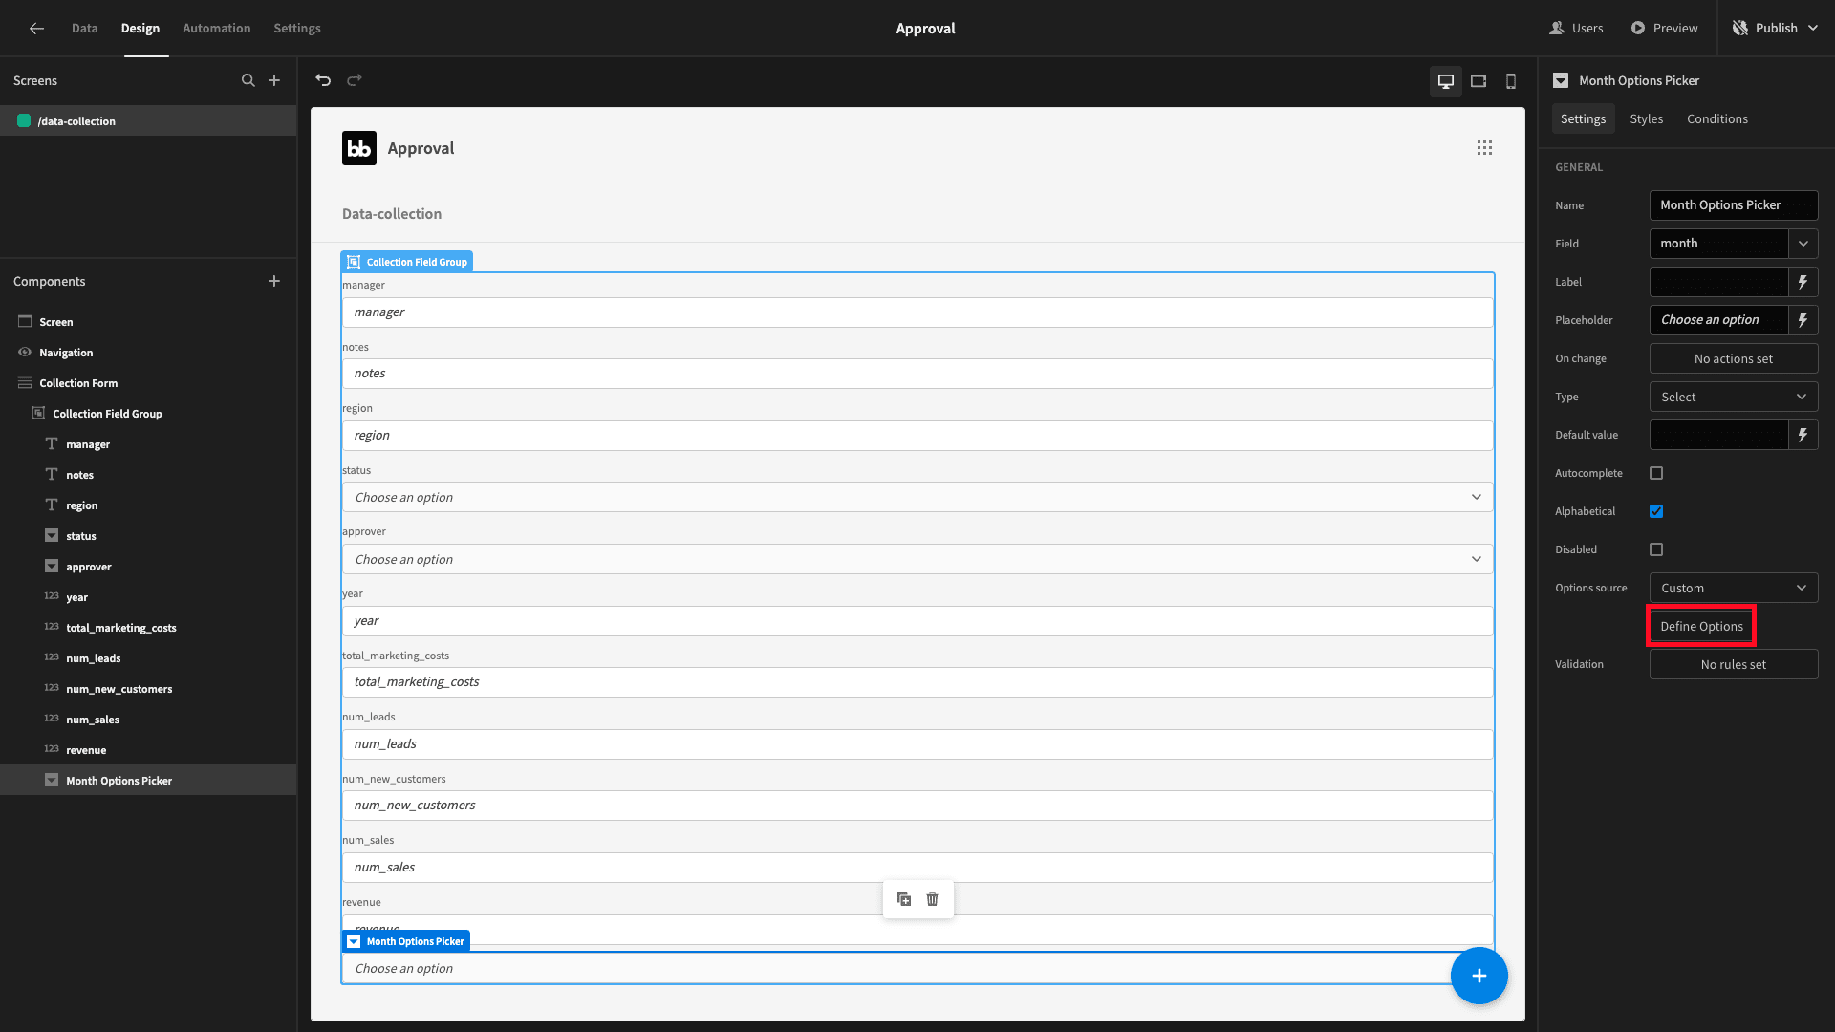
Task: Switch to mobile preview icon
Action: click(1511, 81)
